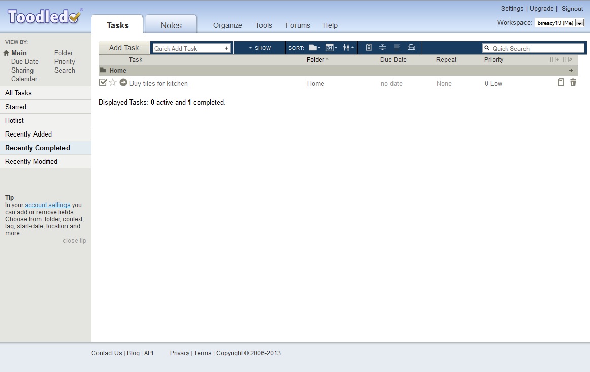
Task: Delete the Buy tiles for kitchen task
Action: click(573, 82)
